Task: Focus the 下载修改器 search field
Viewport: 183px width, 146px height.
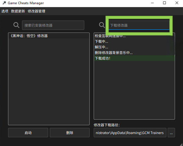Action: click(139, 25)
